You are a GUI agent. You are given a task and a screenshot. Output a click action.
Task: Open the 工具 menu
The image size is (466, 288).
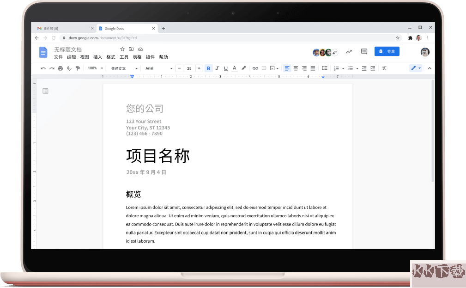coord(124,57)
